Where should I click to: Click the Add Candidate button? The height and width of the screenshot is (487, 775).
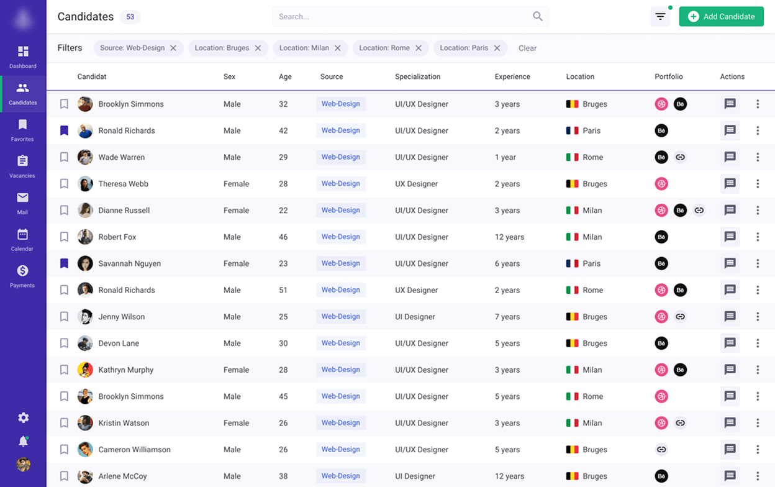click(721, 17)
